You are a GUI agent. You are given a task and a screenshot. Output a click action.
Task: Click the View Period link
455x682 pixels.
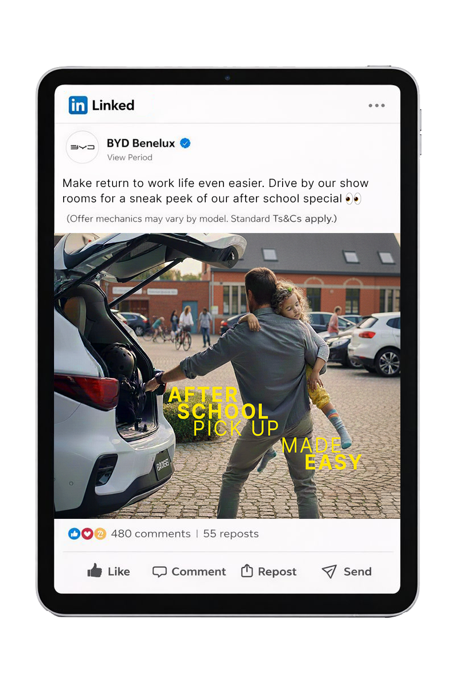130,157
